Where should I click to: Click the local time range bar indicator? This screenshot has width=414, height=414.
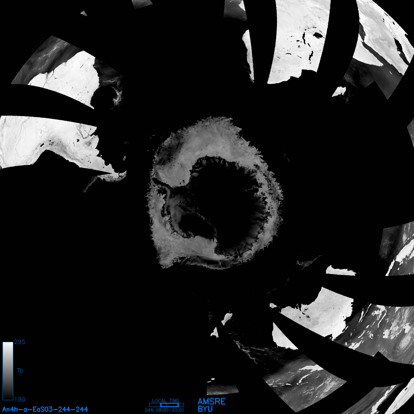pos(166,405)
